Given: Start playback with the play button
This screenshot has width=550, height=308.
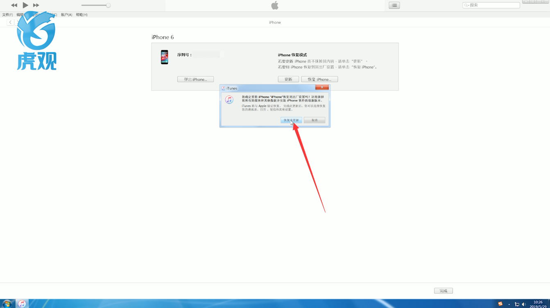Looking at the screenshot, I should pyautogui.click(x=25, y=5).
